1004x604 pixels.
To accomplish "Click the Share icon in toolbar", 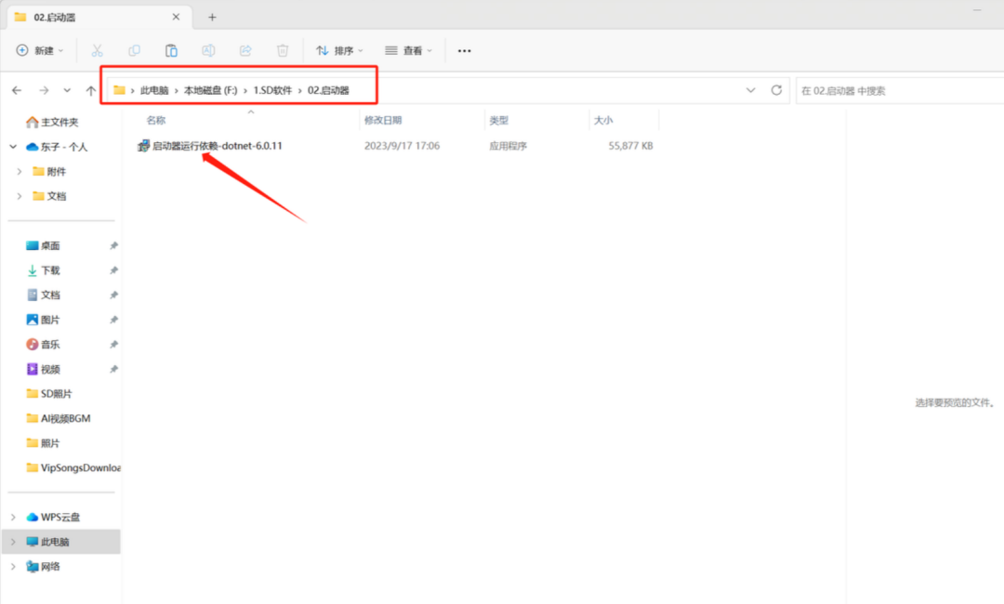I will [x=245, y=50].
